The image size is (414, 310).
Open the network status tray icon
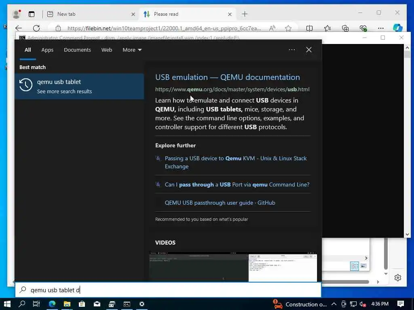[x=353, y=304]
